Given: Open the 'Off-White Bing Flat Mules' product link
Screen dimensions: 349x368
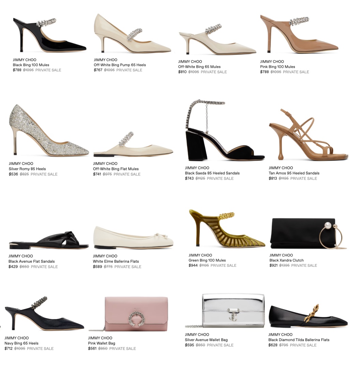Looking at the screenshot, I should pos(116,169).
